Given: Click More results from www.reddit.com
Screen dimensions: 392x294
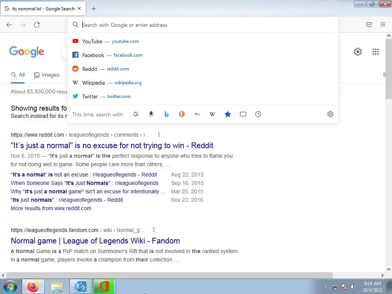Looking at the screenshot, I should (51, 208).
